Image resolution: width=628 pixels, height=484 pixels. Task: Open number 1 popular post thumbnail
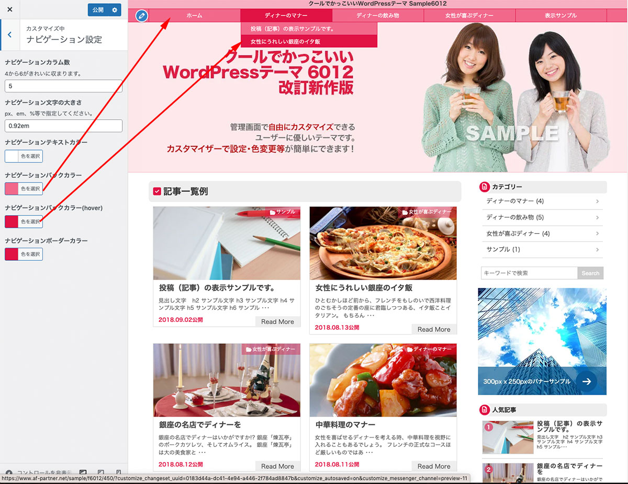pos(508,437)
